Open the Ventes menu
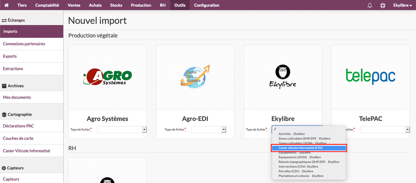 point(74,5)
